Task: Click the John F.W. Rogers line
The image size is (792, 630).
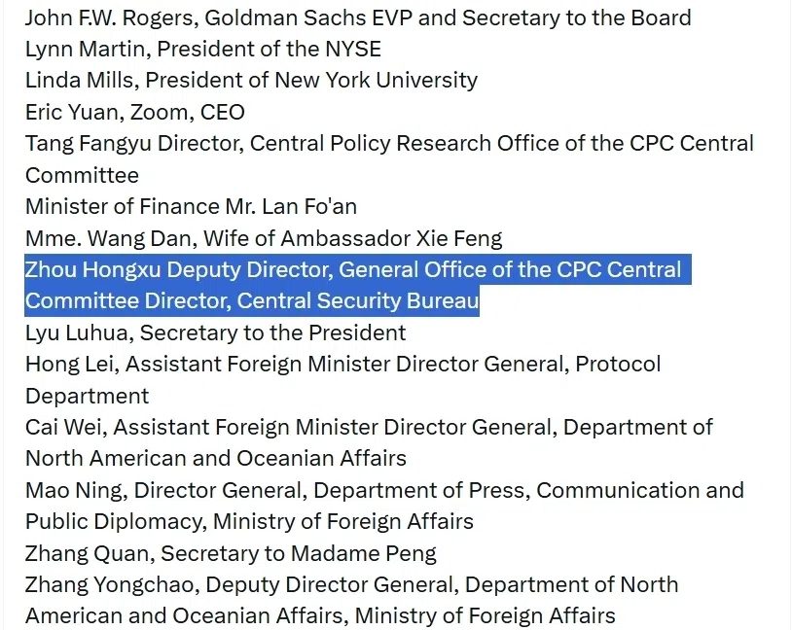Action: [358, 17]
